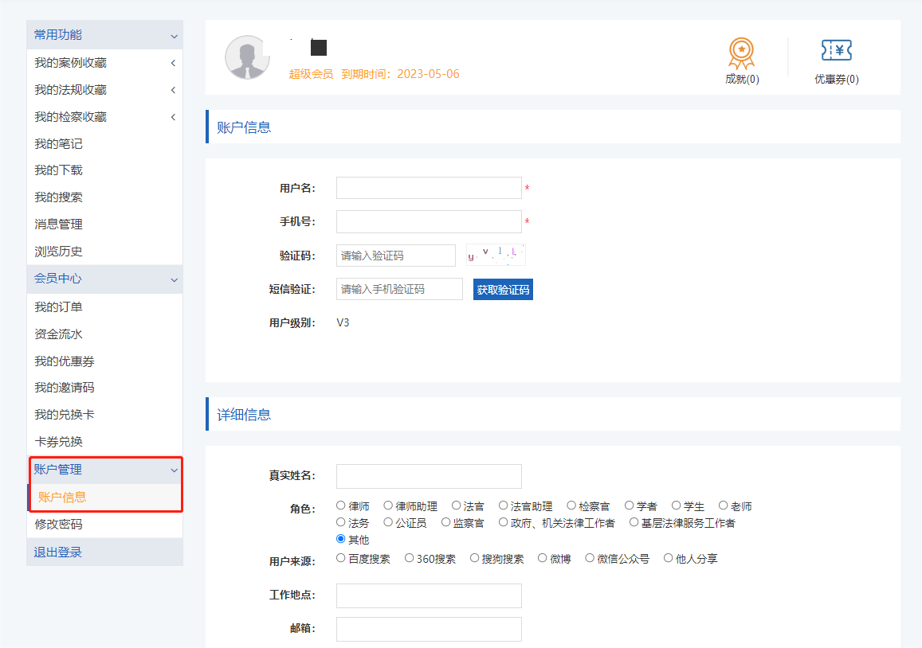
Task: Go to 修改密码 page
Action: pos(58,525)
